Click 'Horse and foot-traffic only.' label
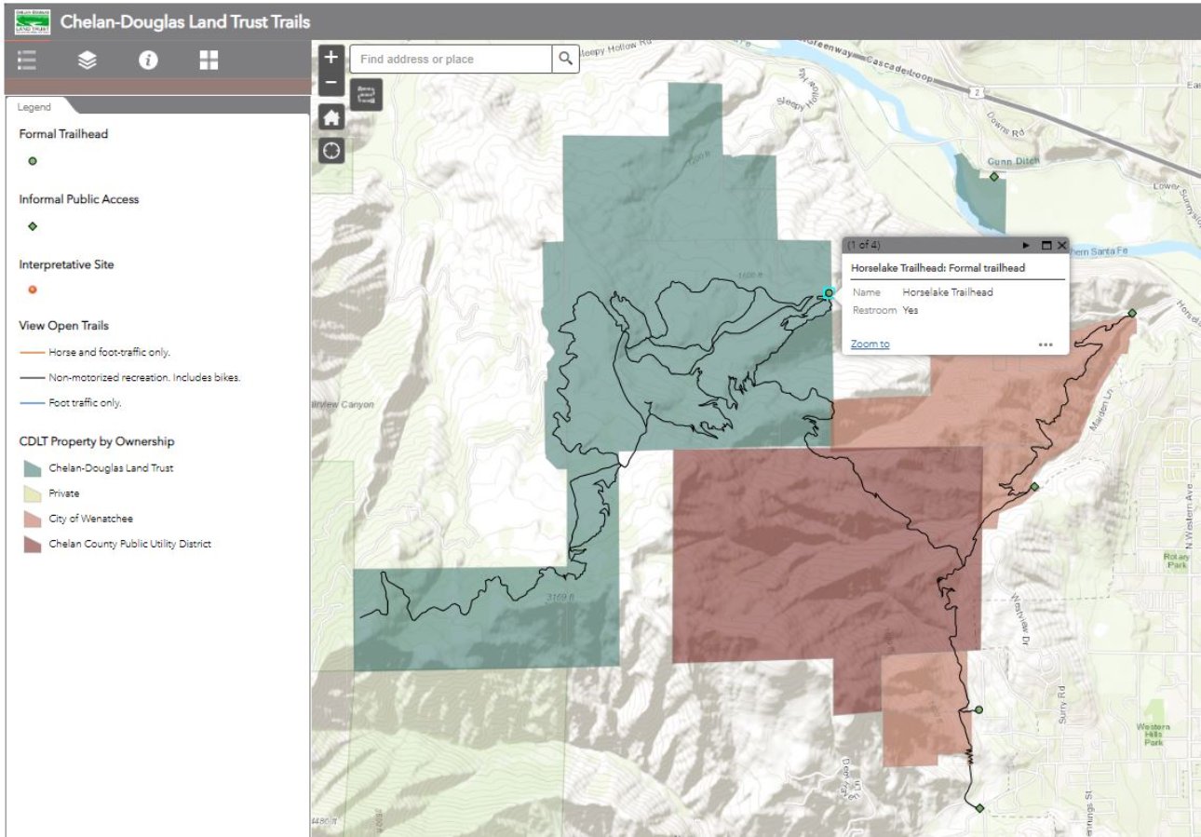This screenshot has height=837, width=1201. 110,353
